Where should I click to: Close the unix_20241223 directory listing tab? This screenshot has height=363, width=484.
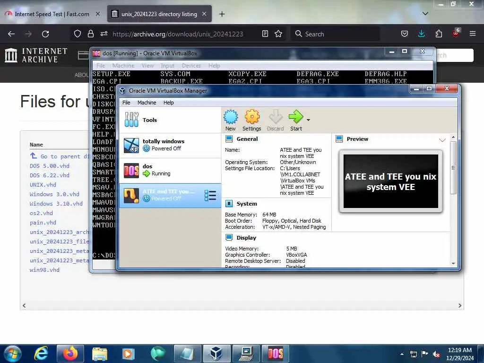(204, 14)
